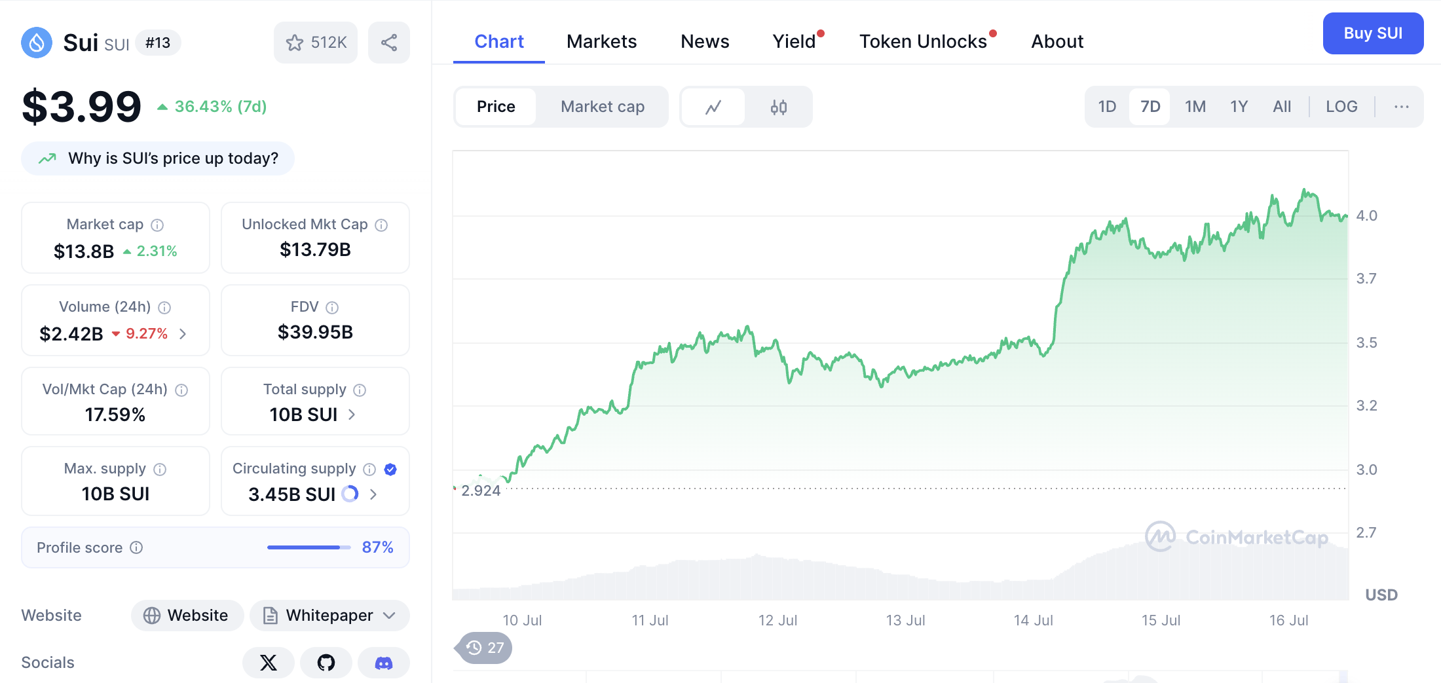Set chart range to All
The height and width of the screenshot is (683, 1441).
1282,107
